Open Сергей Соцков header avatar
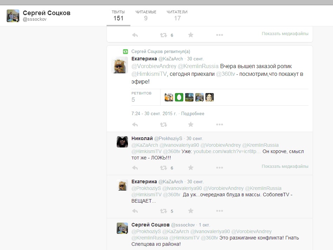The height and width of the screenshot is (250, 333). pyautogui.click(x=13, y=16)
